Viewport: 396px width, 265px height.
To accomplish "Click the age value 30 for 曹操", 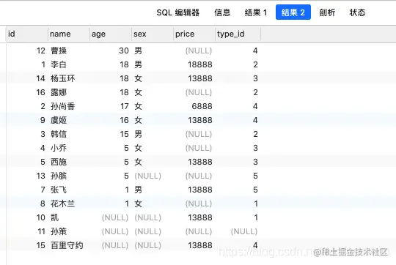I will pos(124,51).
